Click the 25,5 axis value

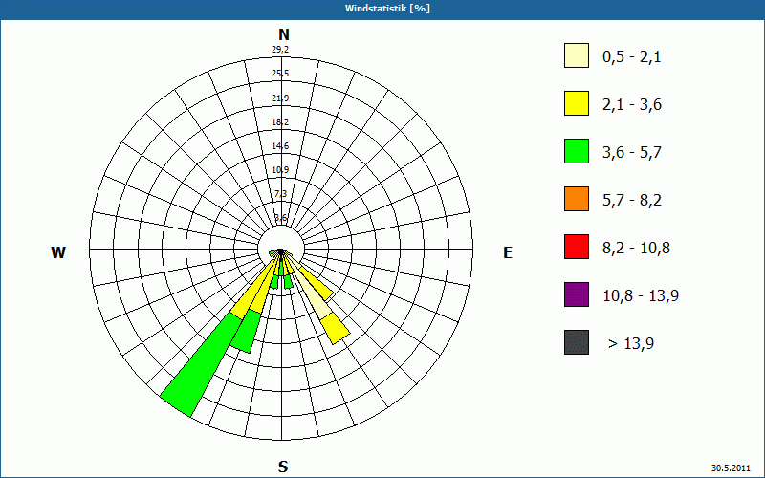pyautogui.click(x=280, y=74)
